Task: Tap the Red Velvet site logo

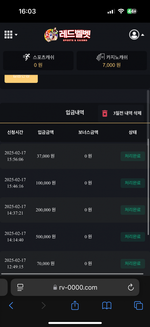Action: coord(67,35)
